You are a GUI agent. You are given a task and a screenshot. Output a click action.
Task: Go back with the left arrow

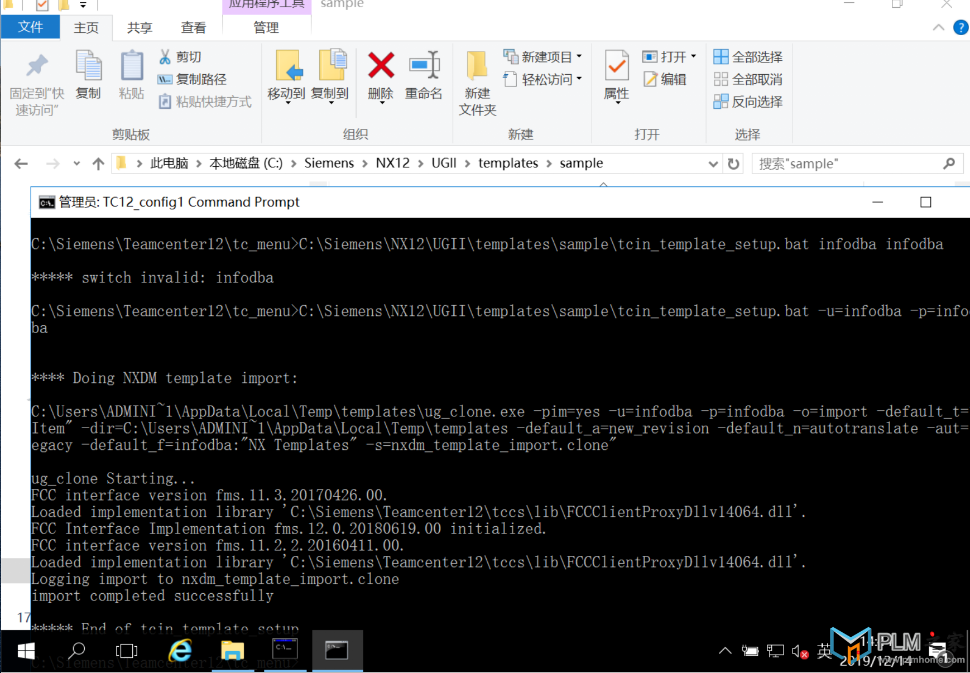(21, 164)
